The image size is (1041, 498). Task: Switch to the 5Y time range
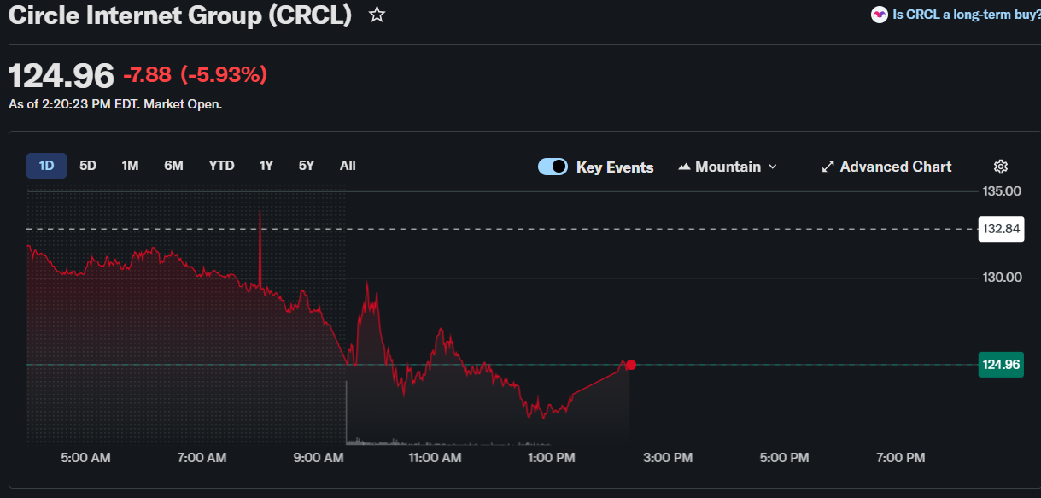306,166
